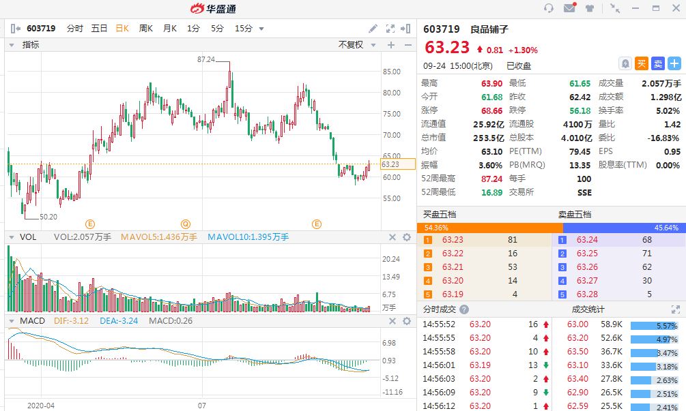Click the E earnings marker near 2020-04
Screen dimensions: 686x411
click(89, 224)
